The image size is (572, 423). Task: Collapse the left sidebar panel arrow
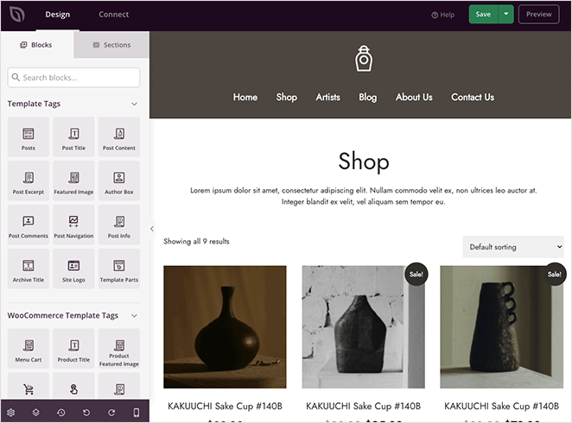tap(152, 229)
